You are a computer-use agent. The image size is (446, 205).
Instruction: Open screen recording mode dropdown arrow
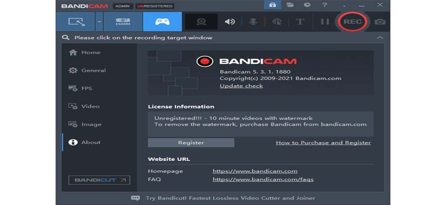coord(99,21)
